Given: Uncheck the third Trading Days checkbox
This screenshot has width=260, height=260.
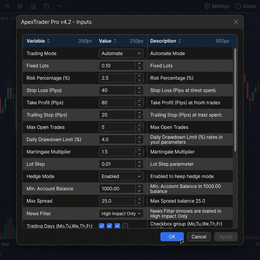Looking at the screenshot, I should click(x=117, y=226).
